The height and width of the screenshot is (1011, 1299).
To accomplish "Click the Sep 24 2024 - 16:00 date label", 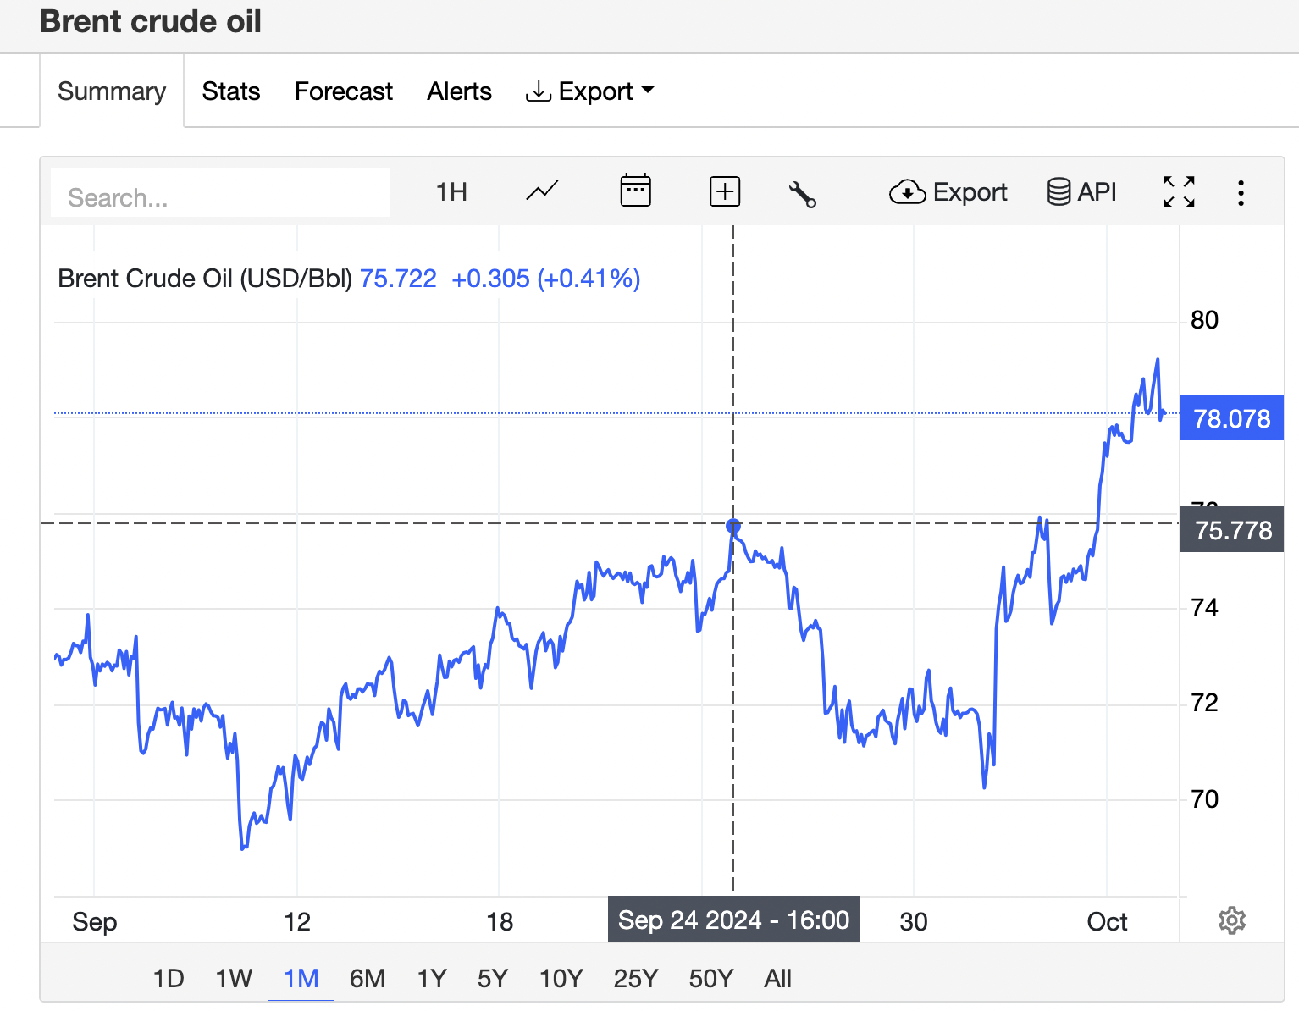I will 733,920.
